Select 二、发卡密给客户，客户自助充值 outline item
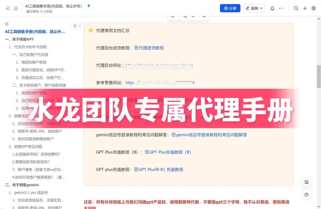The image size is (321, 209). 39,85
